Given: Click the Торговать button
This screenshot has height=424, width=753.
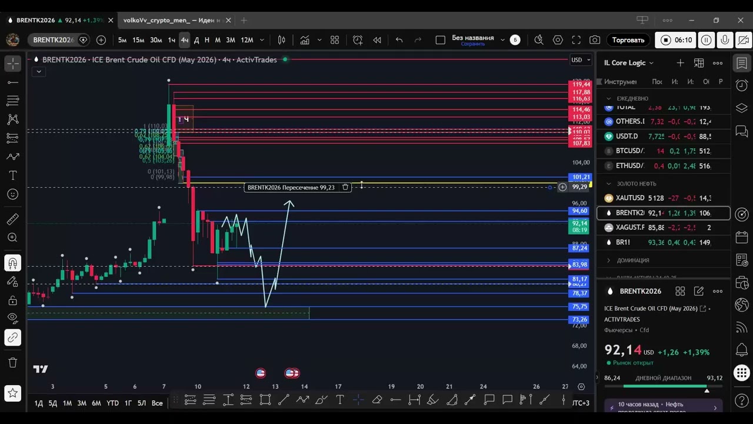Looking at the screenshot, I should [x=628, y=40].
